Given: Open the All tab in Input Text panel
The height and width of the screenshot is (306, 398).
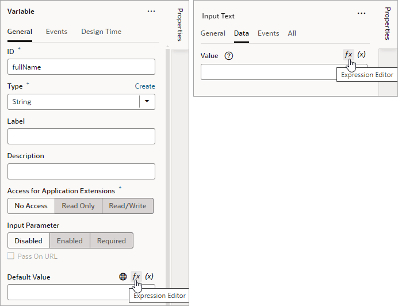Looking at the screenshot, I should pyautogui.click(x=292, y=33).
